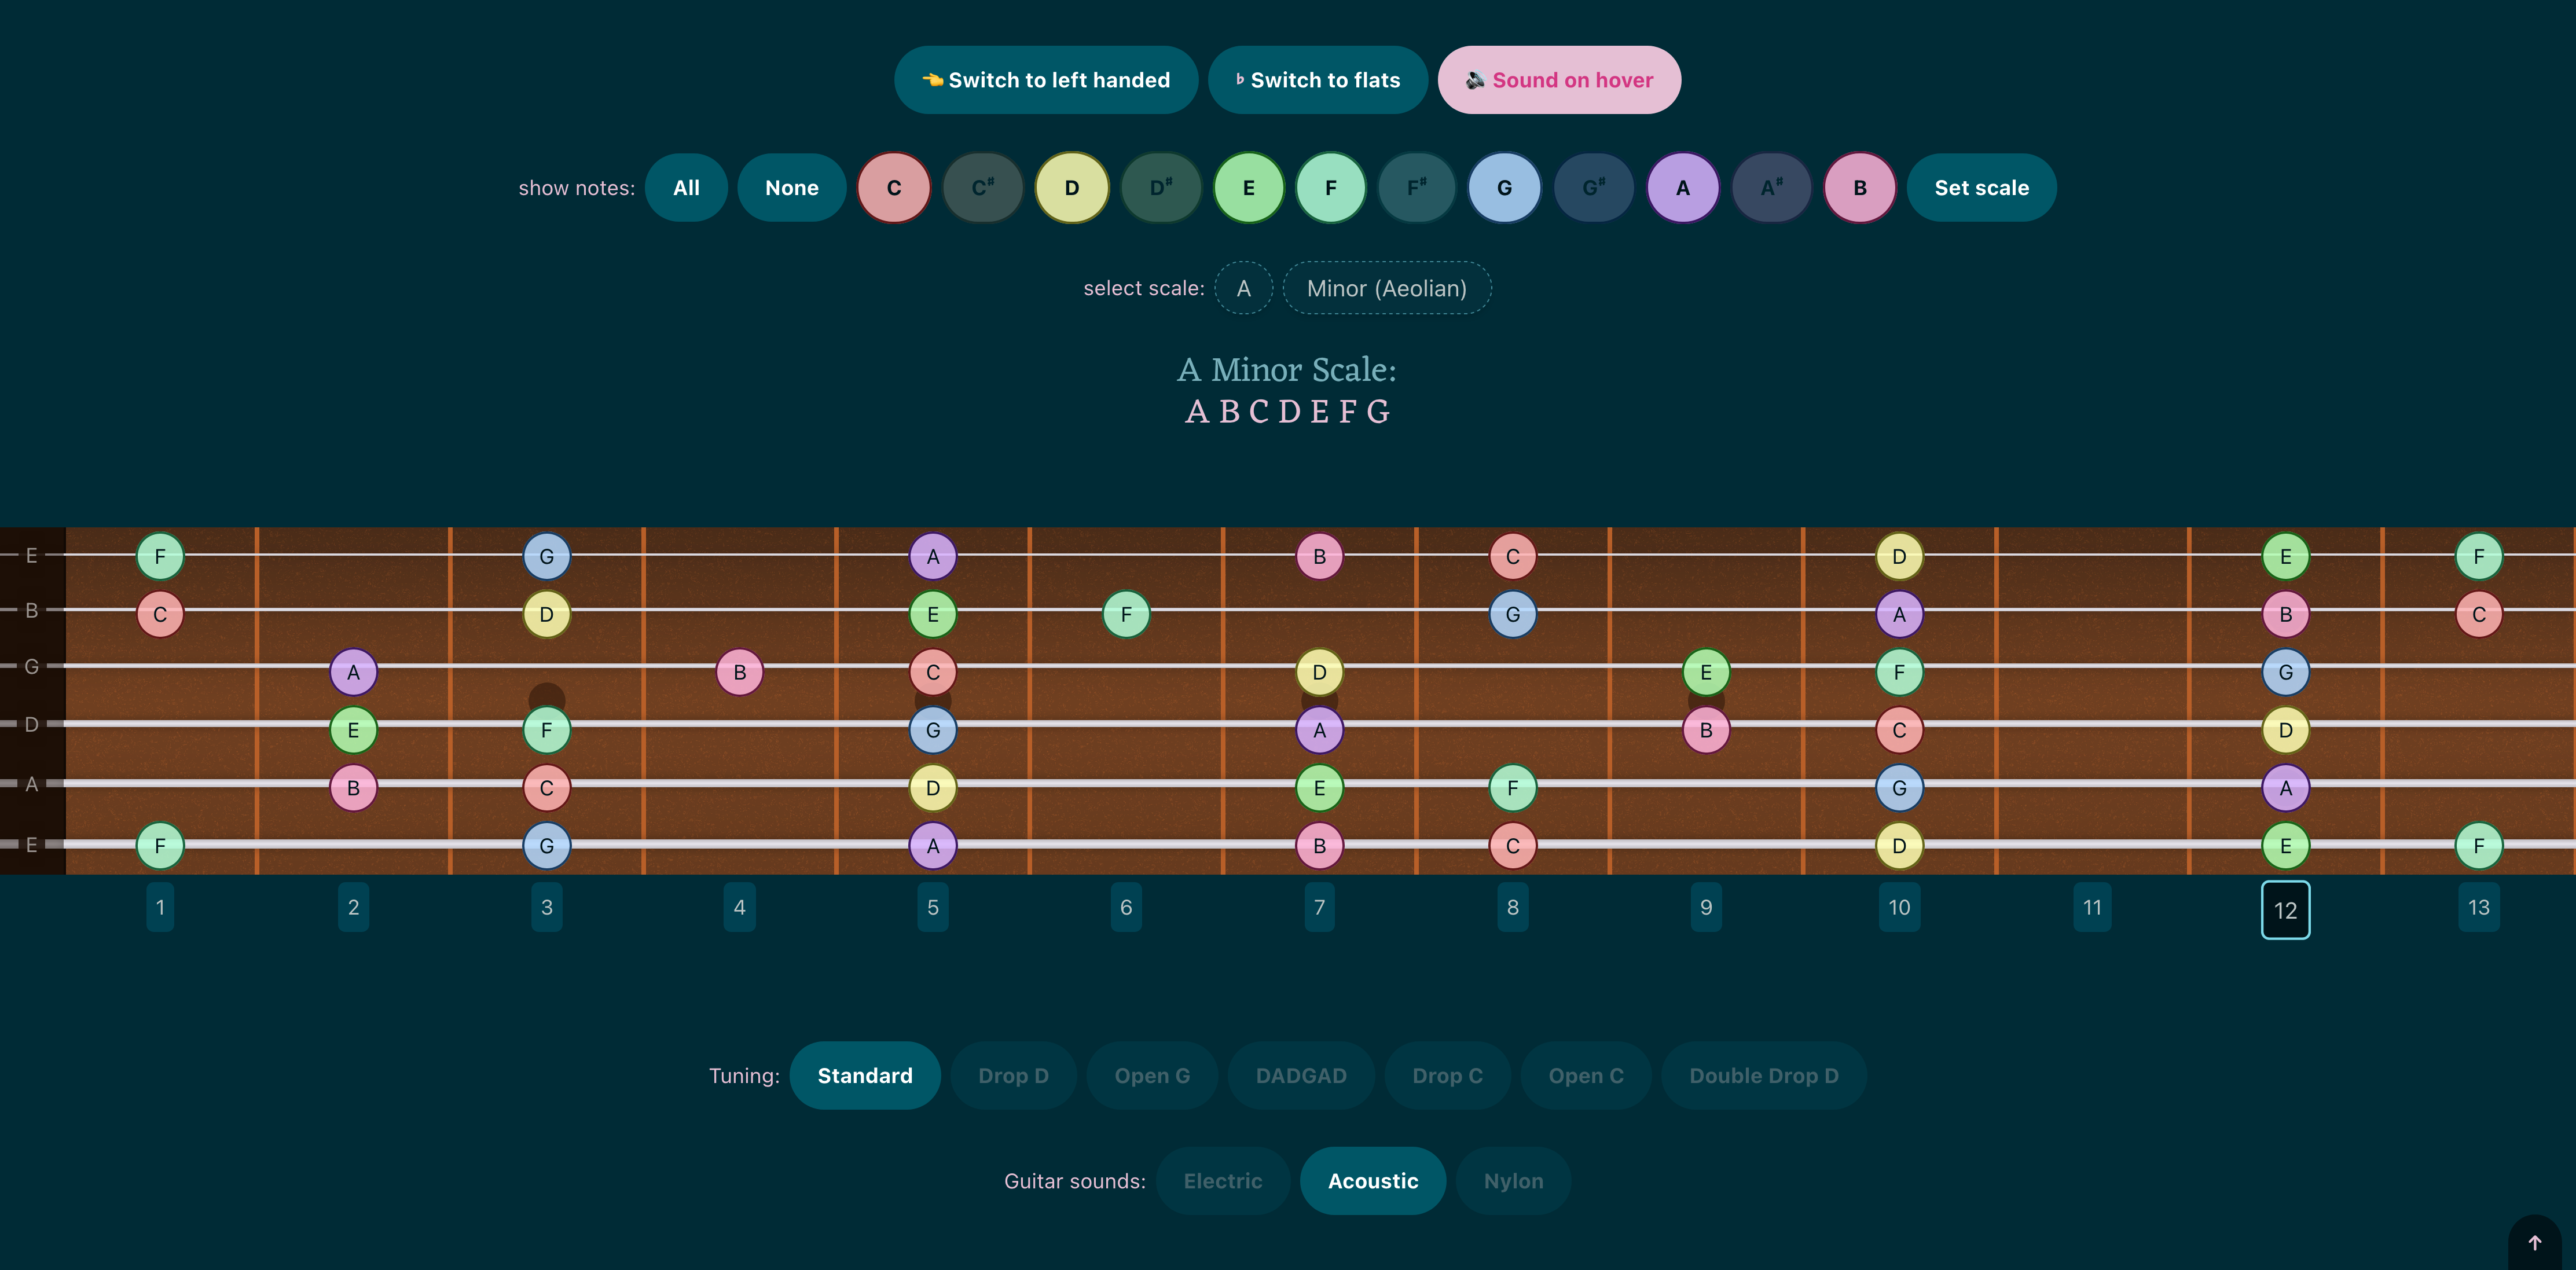Screen dimensions: 2576x1270
Task: Open the scale root note A dropdown
Action: click(x=1243, y=288)
